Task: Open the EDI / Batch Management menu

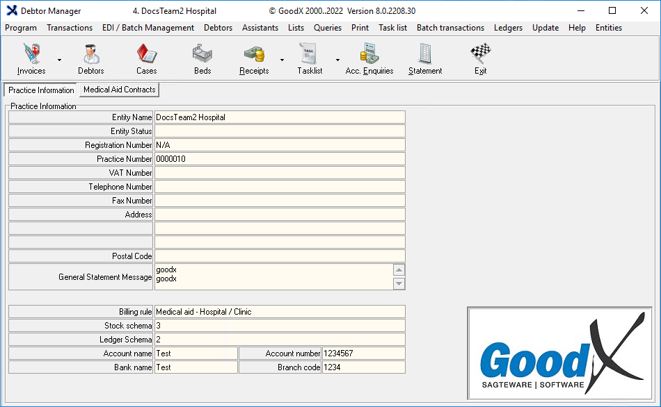Action: 148,28
